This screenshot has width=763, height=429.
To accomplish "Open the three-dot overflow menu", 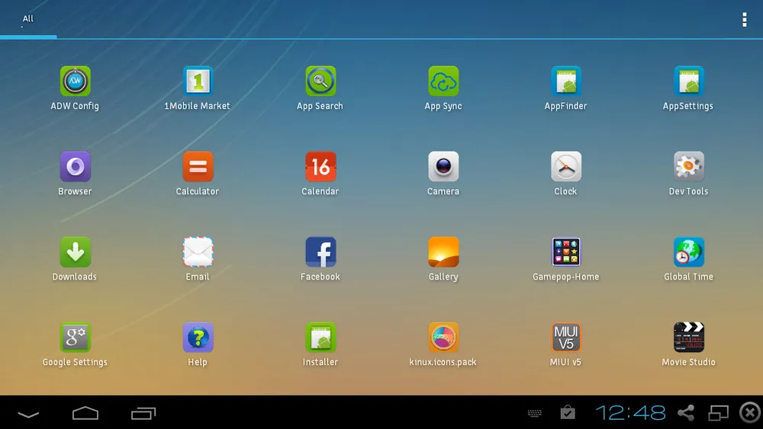I will (x=745, y=20).
